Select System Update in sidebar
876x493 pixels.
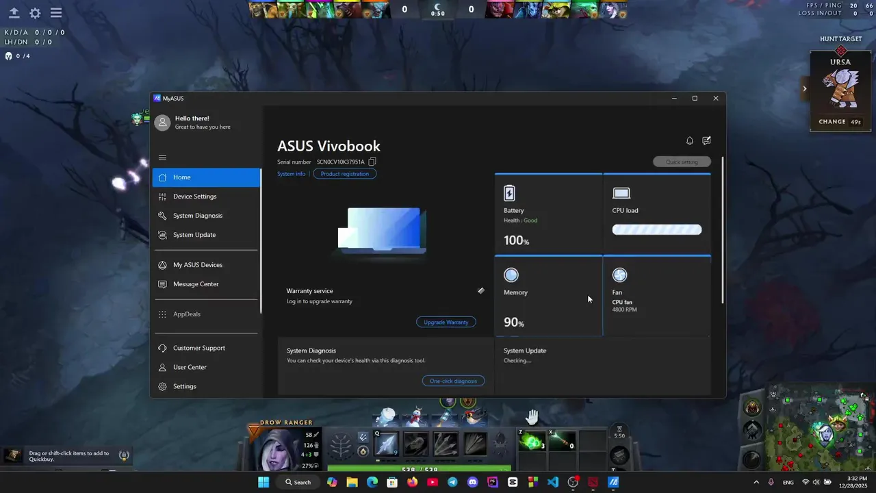pos(206,235)
